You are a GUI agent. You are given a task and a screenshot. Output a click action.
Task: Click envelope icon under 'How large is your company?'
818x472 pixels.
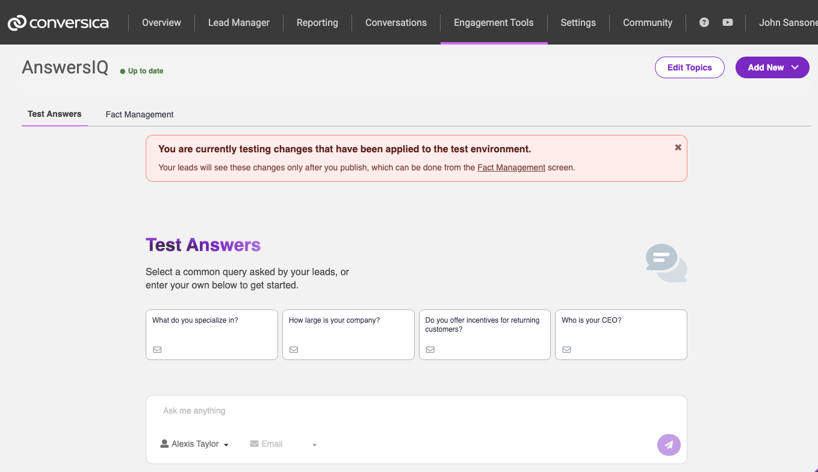pyautogui.click(x=294, y=349)
